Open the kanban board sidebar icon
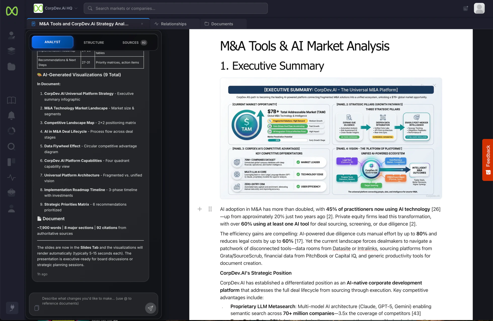 click(x=11, y=162)
